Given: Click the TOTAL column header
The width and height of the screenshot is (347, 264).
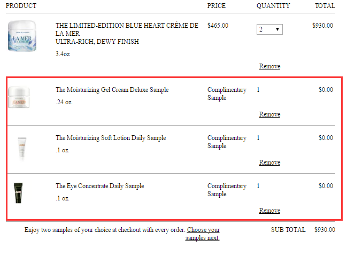Looking at the screenshot, I should tap(325, 6).
